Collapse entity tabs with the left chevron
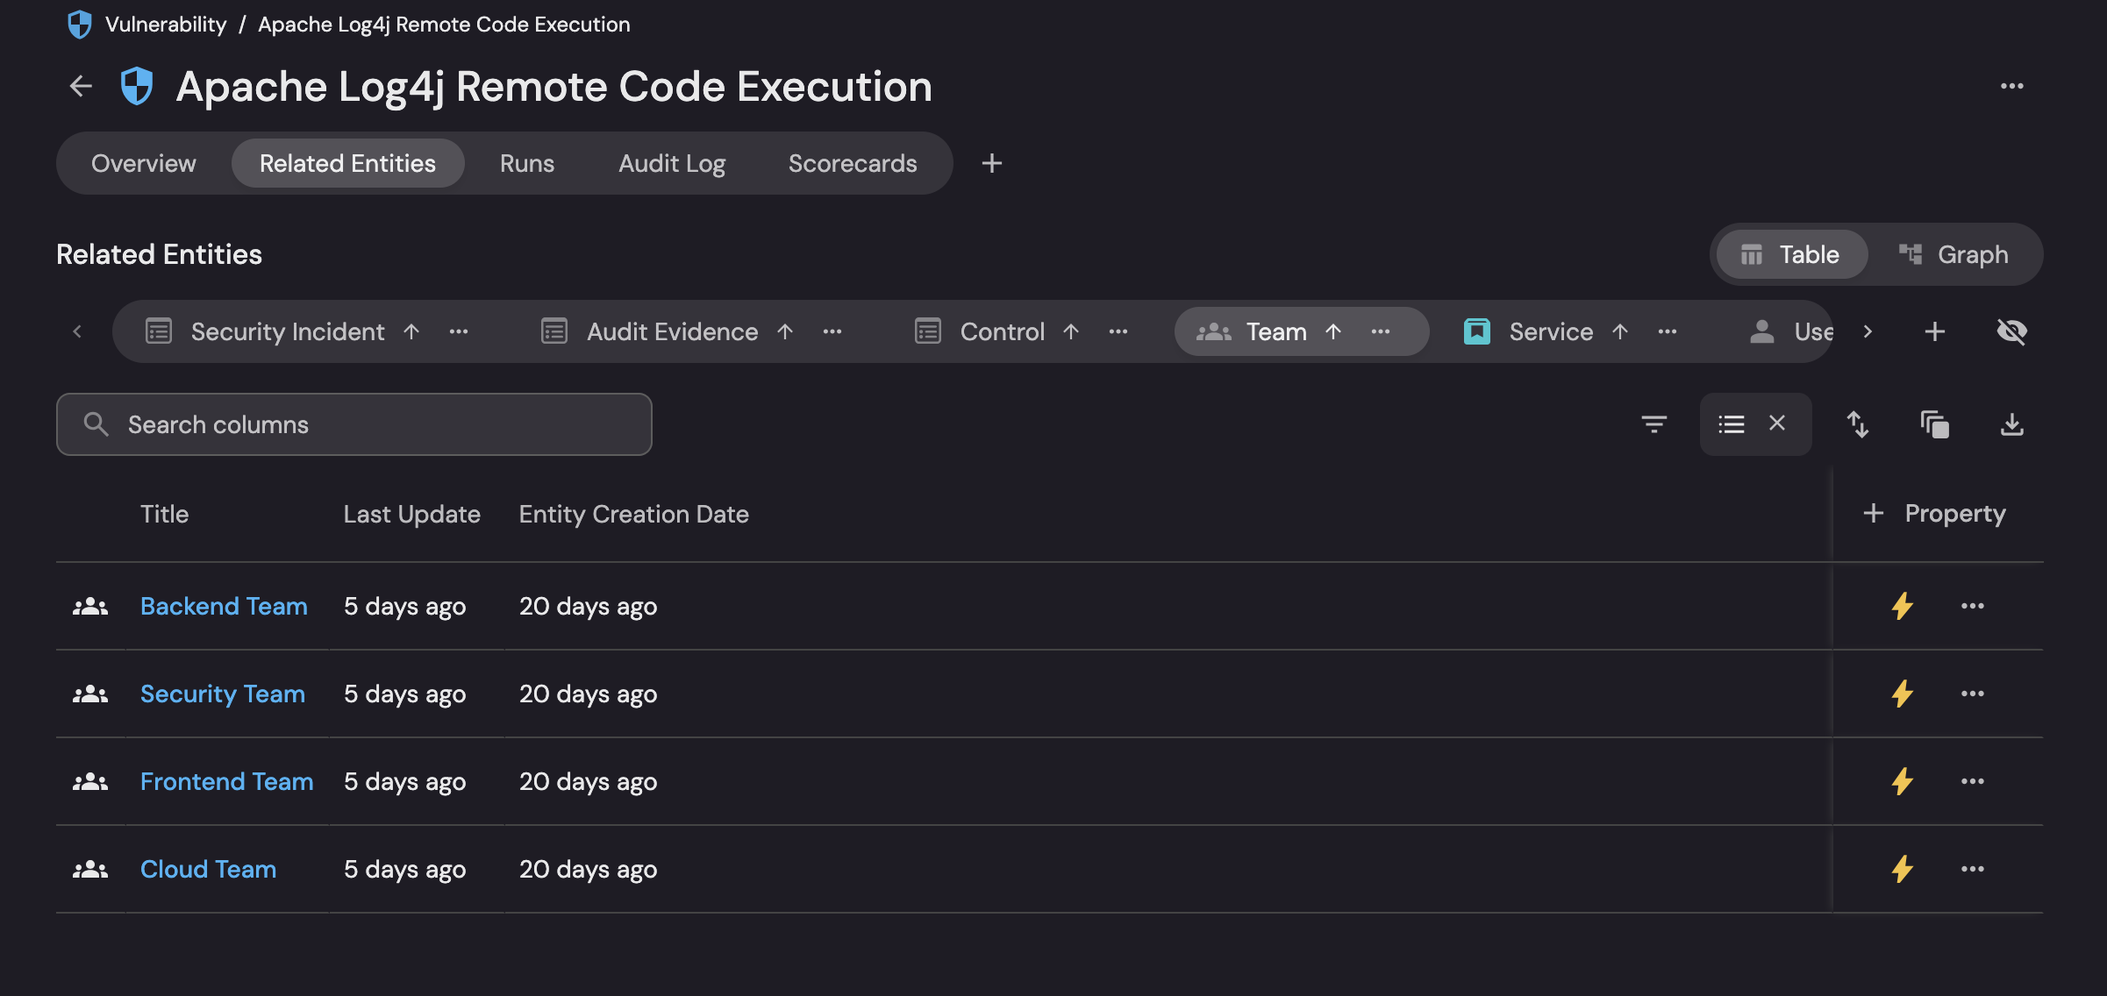 pos(77,331)
